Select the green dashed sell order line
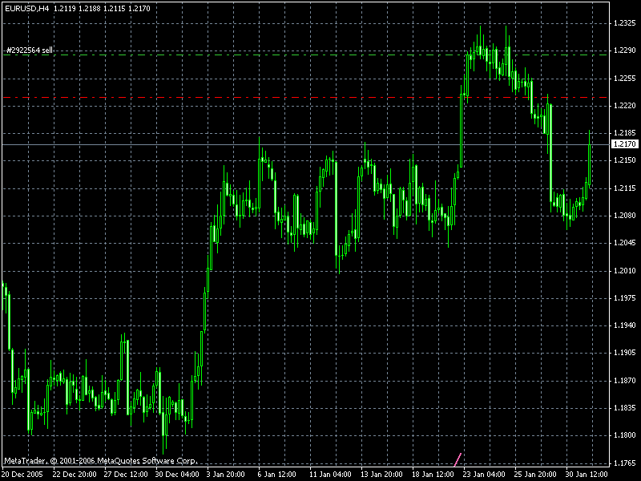The image size is (641, 481). point(304,55)
